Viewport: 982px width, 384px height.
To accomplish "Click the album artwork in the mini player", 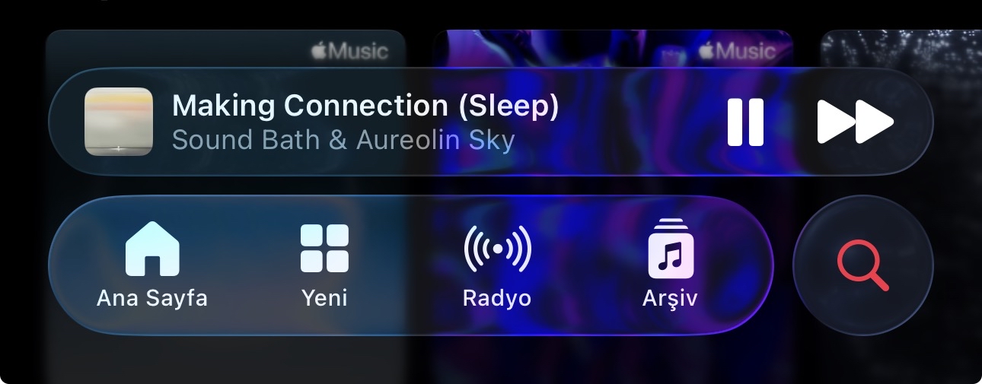I will tap(118, 122).
